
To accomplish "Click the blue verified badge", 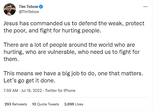I will (x=40, y=7).
